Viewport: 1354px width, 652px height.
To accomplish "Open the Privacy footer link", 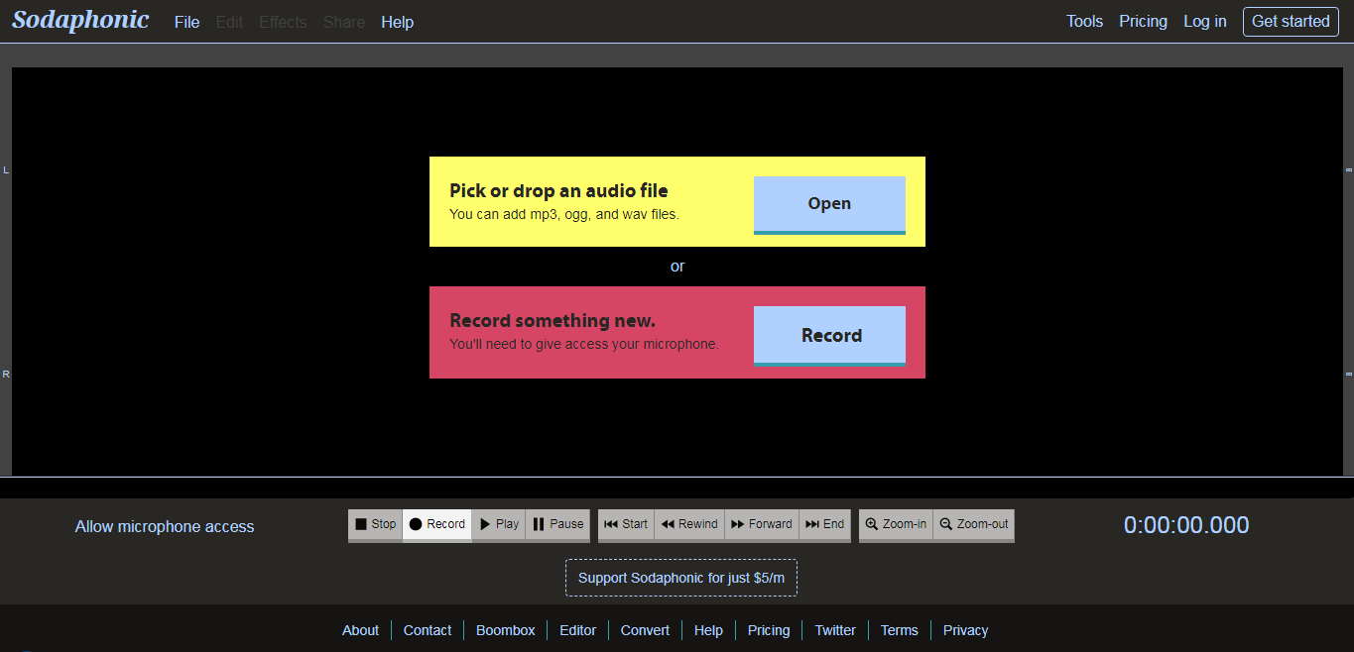I will tap(966, 630).
